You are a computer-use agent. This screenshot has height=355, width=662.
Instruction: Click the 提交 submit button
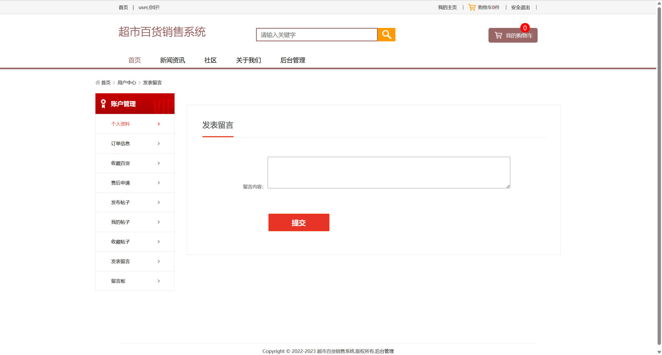(x=299, y=222)
